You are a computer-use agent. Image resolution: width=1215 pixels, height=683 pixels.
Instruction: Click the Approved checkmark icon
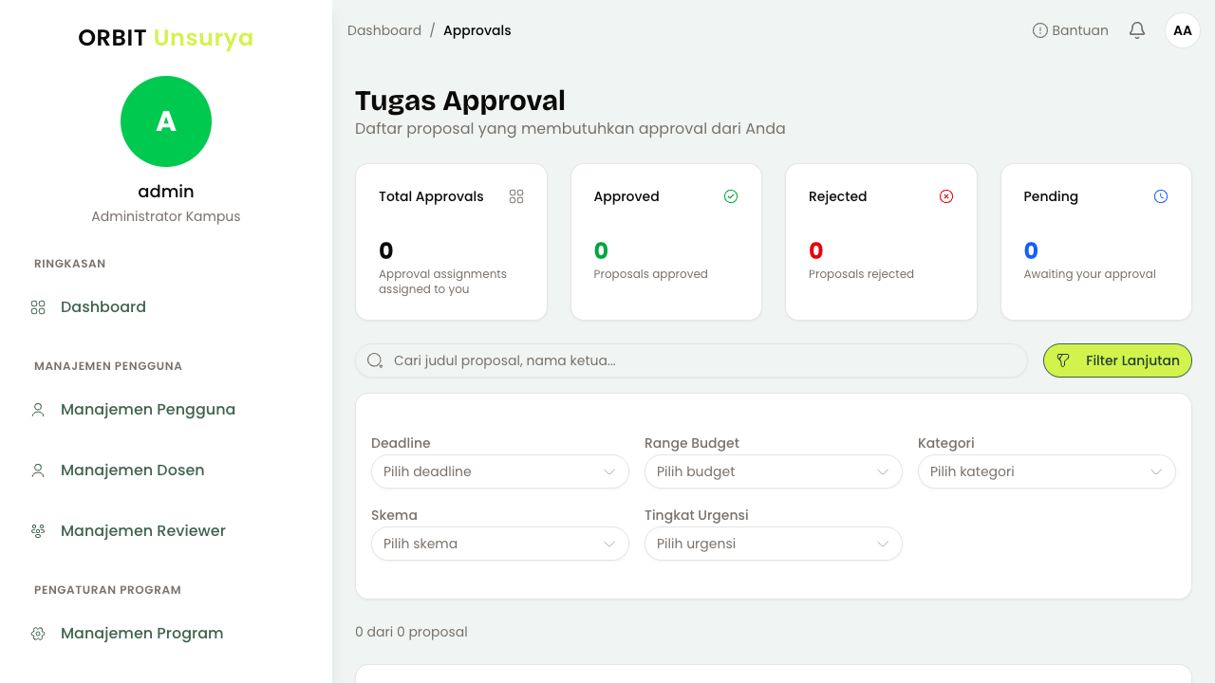point(731,196)
